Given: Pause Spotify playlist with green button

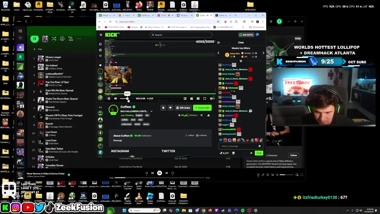Looking at the screenshot, I should click(34, 39).
